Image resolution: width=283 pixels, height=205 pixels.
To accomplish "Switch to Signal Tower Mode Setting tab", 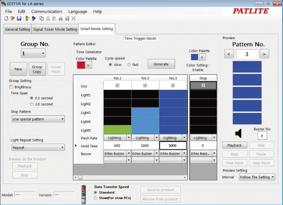I will click(x=55, y=29).
